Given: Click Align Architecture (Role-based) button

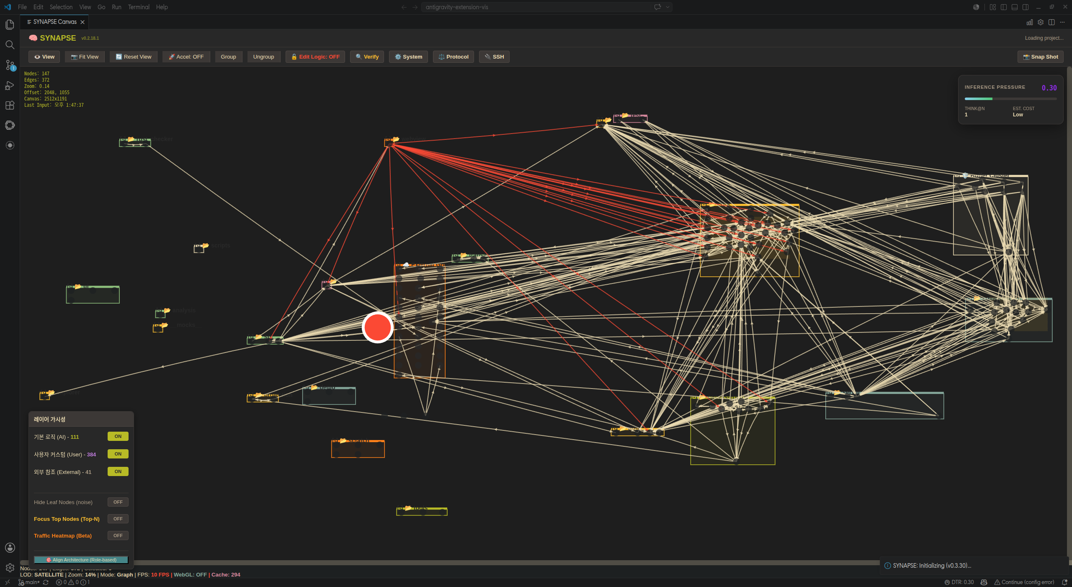Looking at the screenshot, I should pos(81,560).
